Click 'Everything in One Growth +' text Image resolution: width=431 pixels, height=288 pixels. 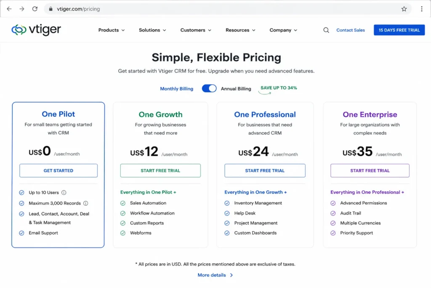click(x=255, y=192)
